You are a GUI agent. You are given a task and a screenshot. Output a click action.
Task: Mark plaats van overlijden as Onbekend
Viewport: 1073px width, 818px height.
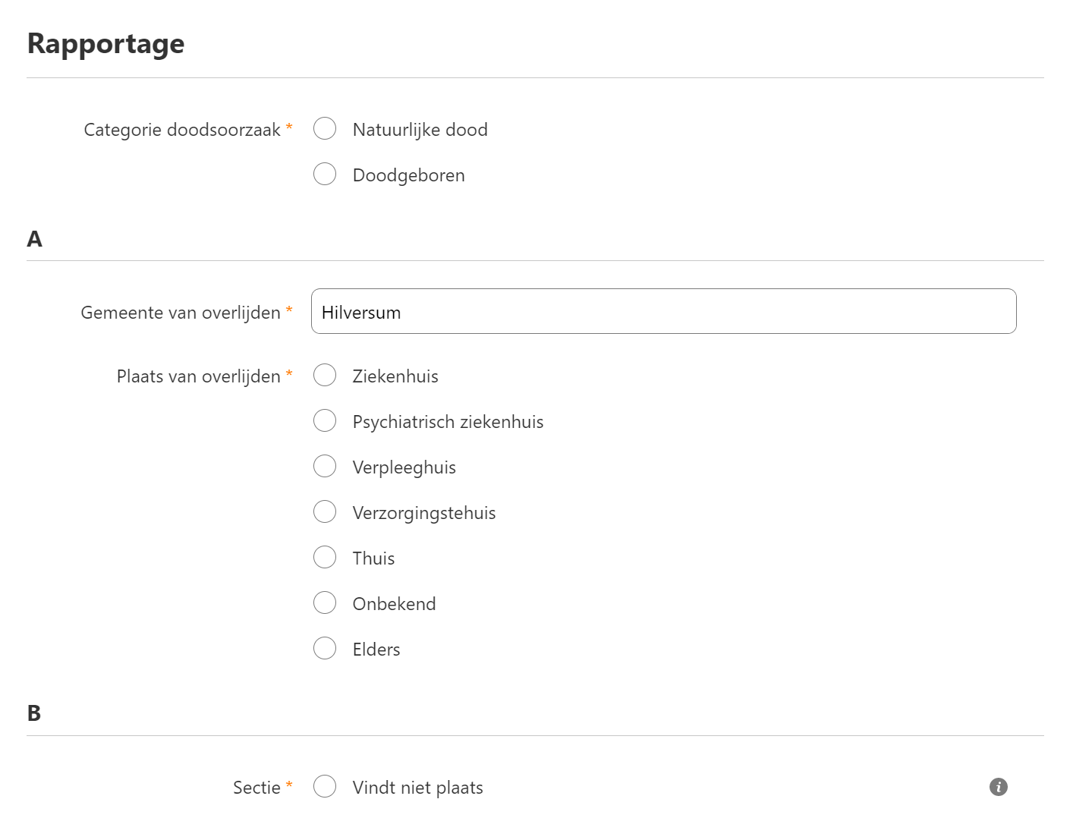325,603
